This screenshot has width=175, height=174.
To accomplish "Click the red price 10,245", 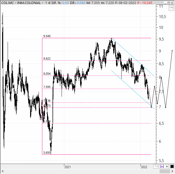I will [147, 3].
